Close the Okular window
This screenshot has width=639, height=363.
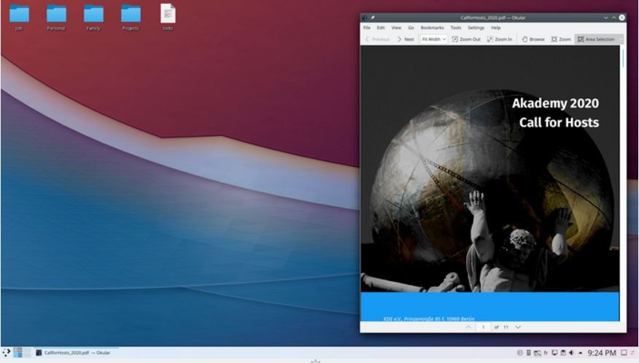tap(622, 17)
